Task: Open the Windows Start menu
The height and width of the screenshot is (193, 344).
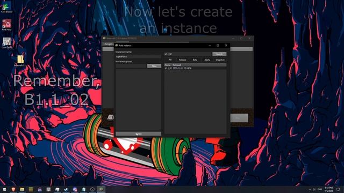Action: [4, 189]
